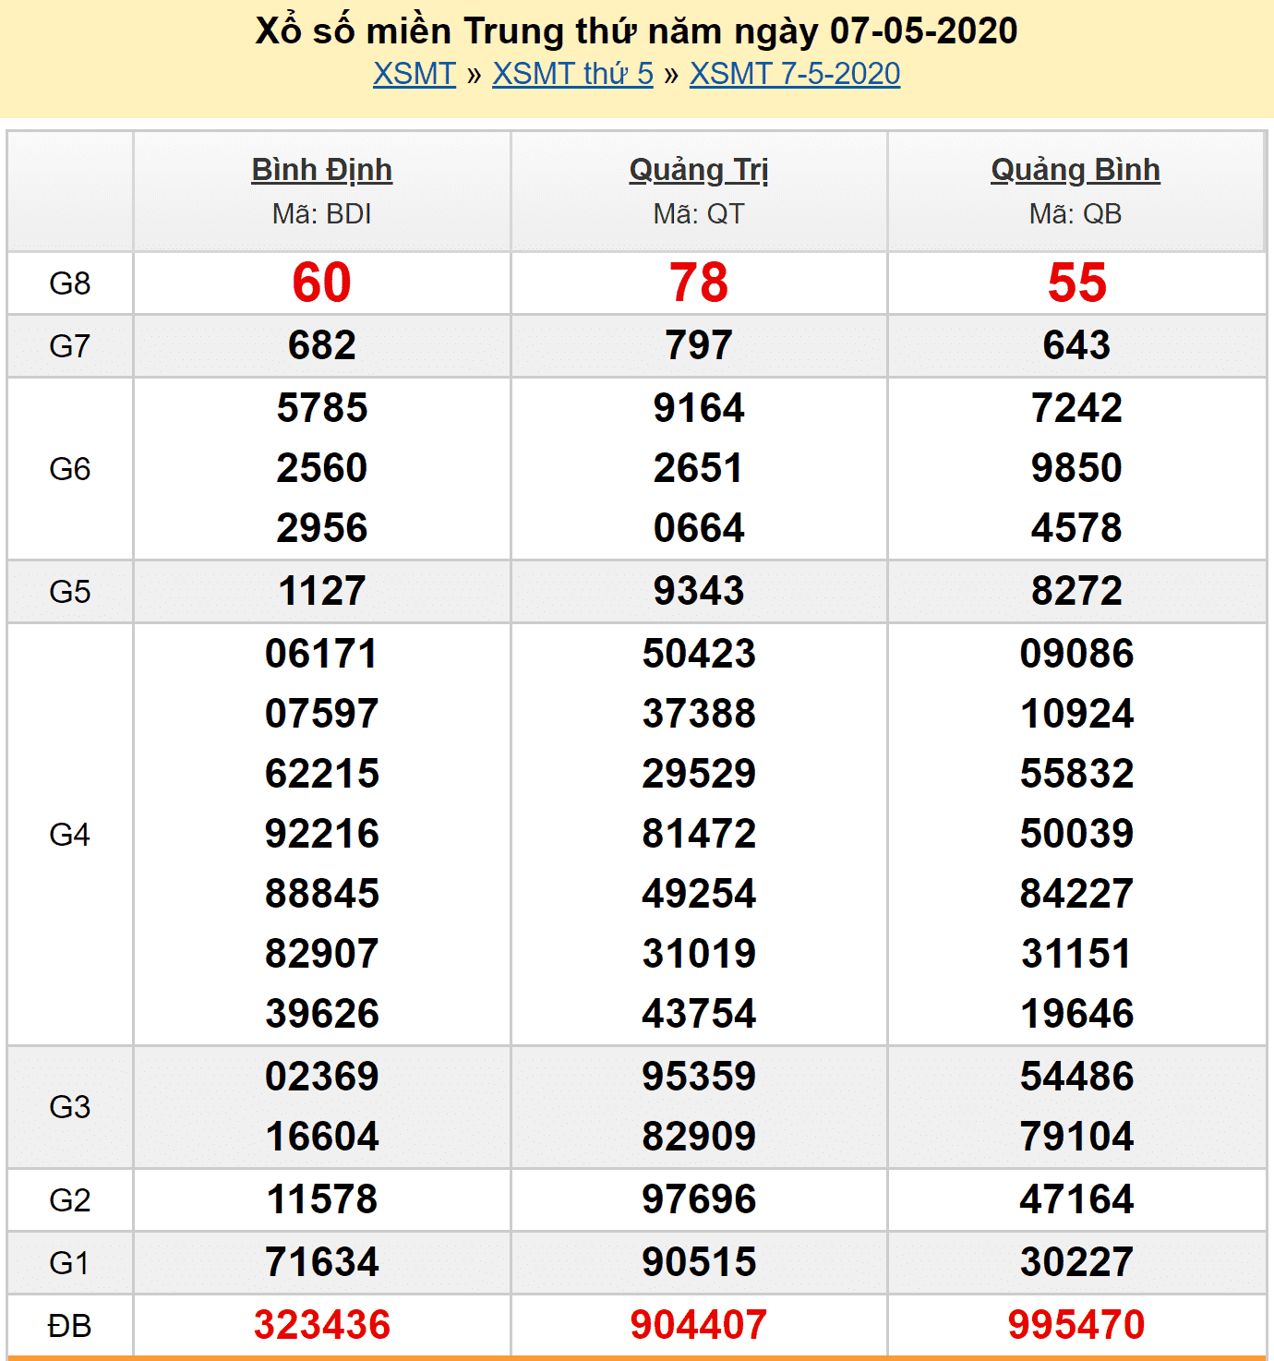1274x1361 pixels.
Task: Click G4 result 62215
Action: click(322, 774)
